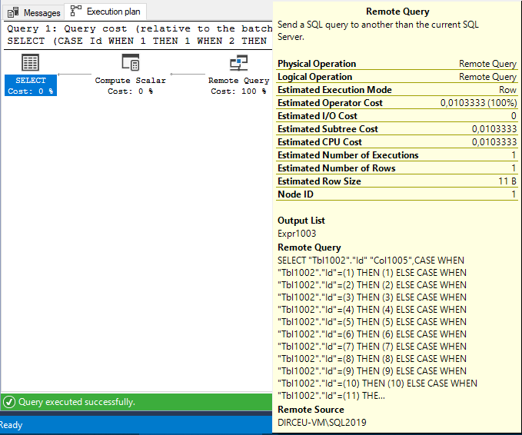Click the Ready status text

(11, 425)
